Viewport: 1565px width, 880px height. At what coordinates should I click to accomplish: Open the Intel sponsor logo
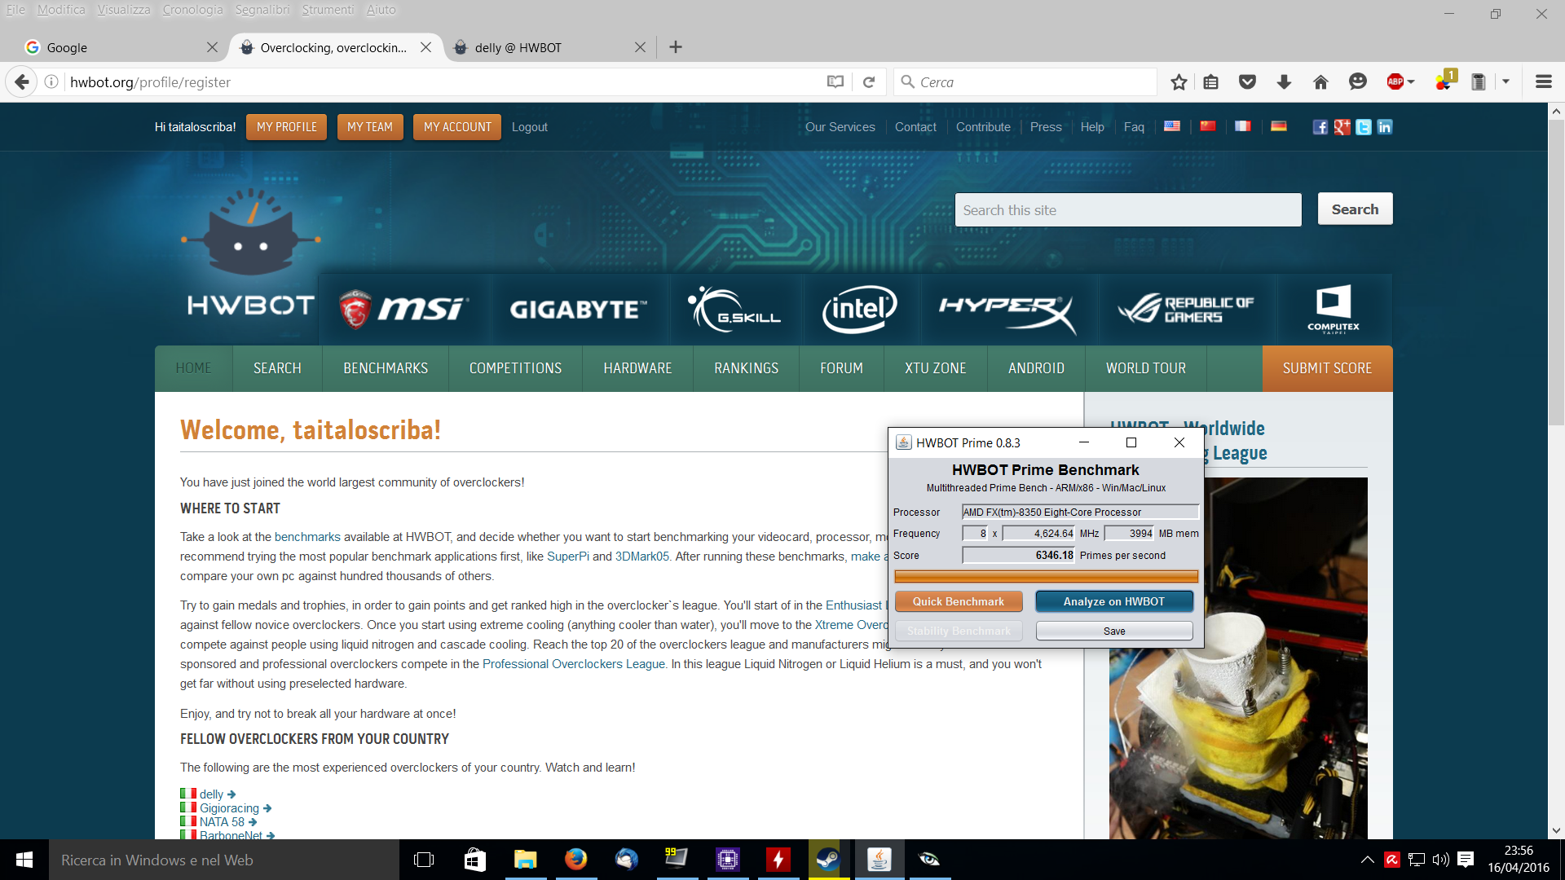point(859,310)
